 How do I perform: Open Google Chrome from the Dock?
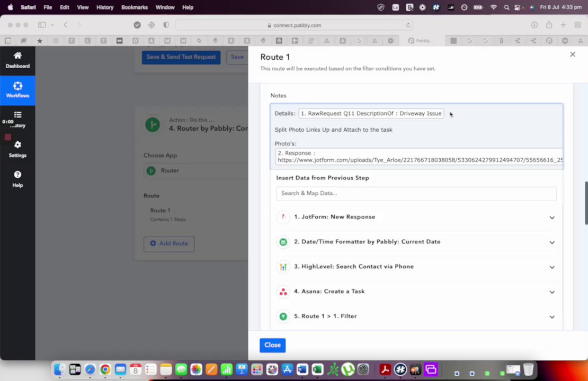pyautogui.click(x=105, y=370)
